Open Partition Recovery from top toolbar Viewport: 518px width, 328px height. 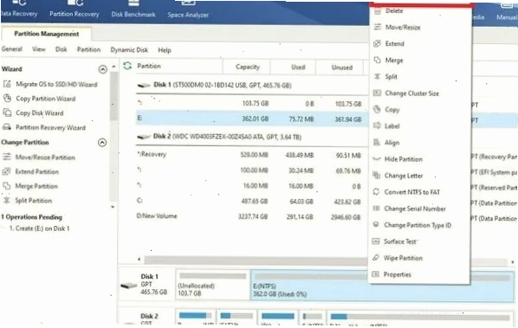74,10
